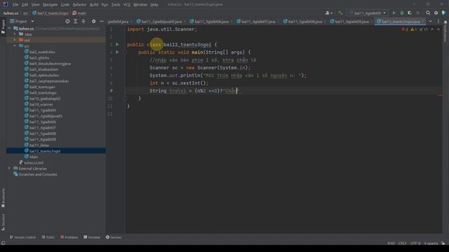The image size is (449, 252).
Task: Open Search Everywhere magnifier icon
Action: coord(428,13)
